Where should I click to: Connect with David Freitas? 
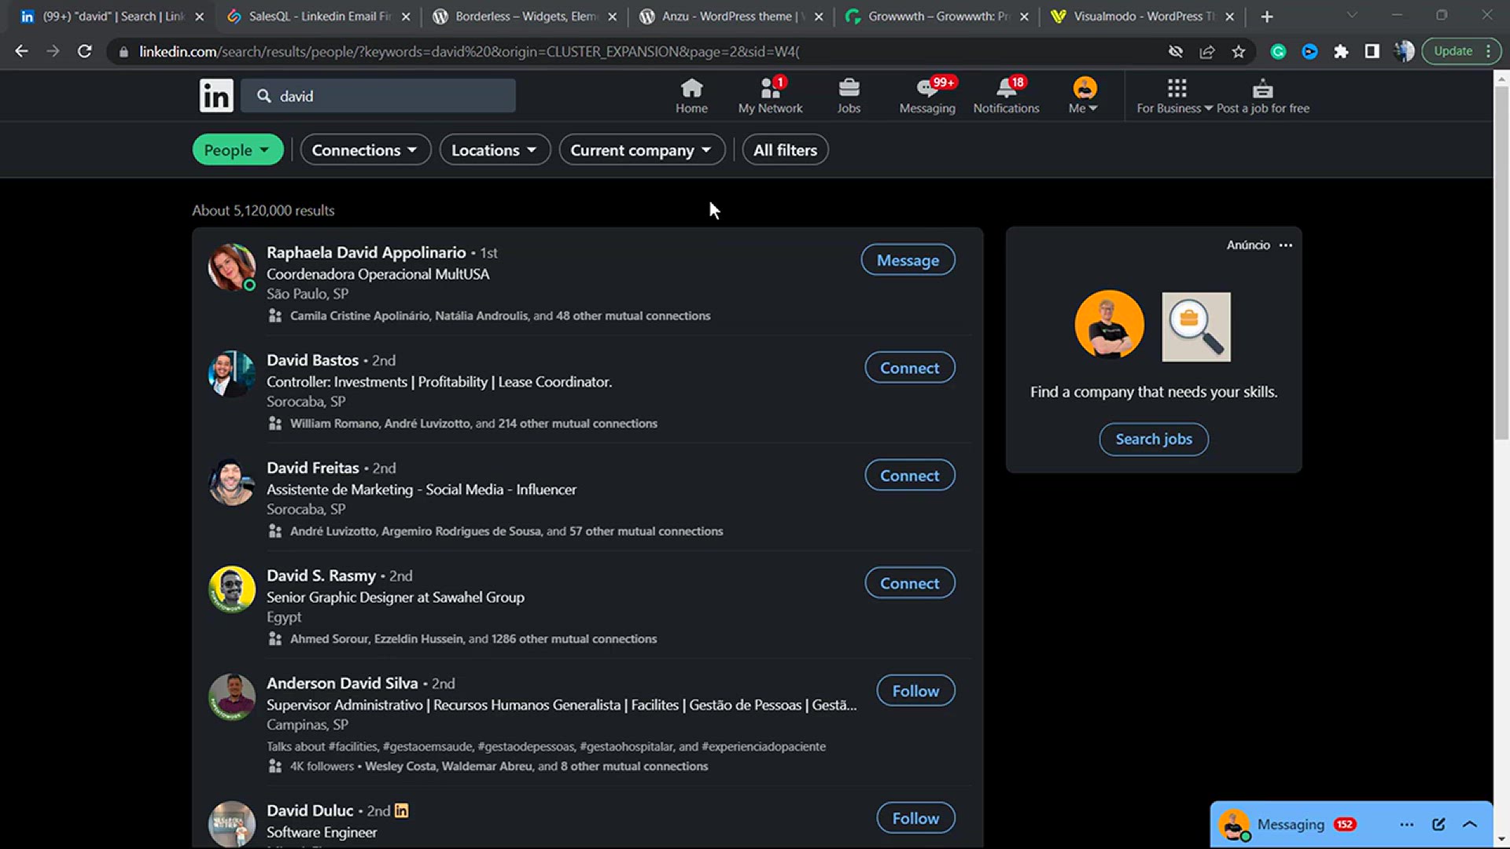(910, 476)
